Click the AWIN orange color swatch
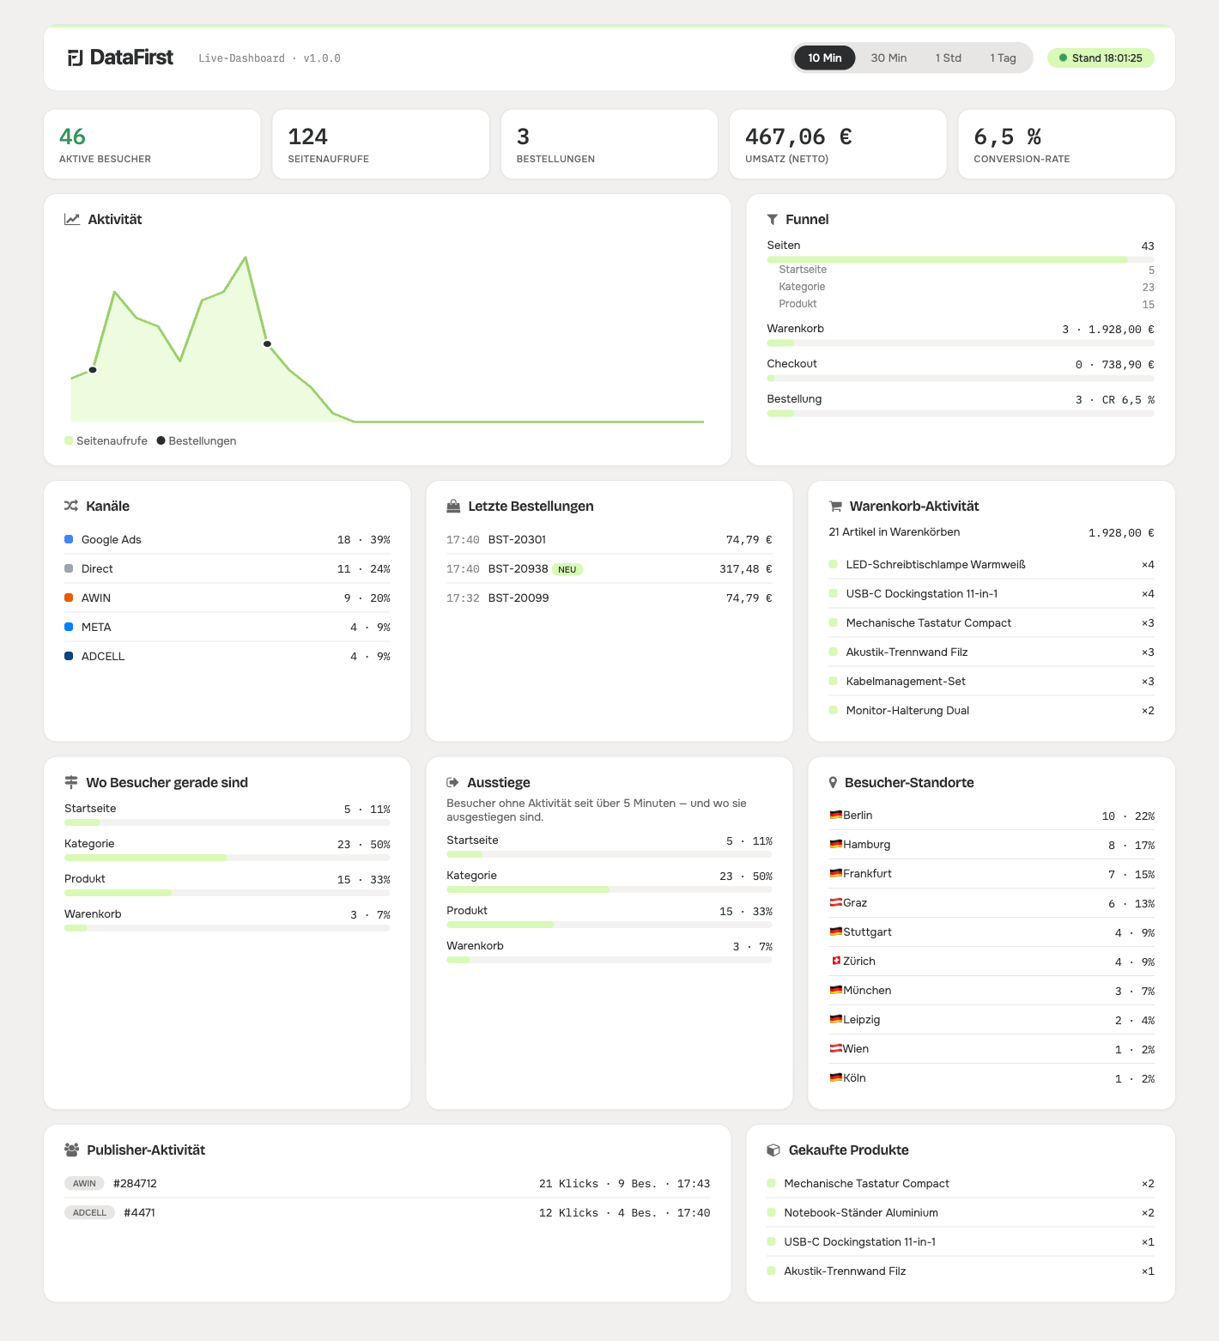 [69, 598]
